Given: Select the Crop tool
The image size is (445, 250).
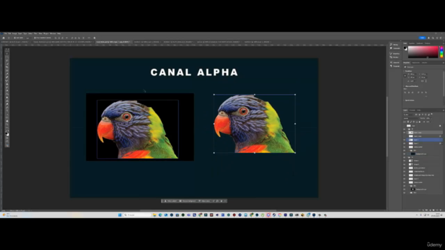Looking at the screenshot, I should coord(7,67).
